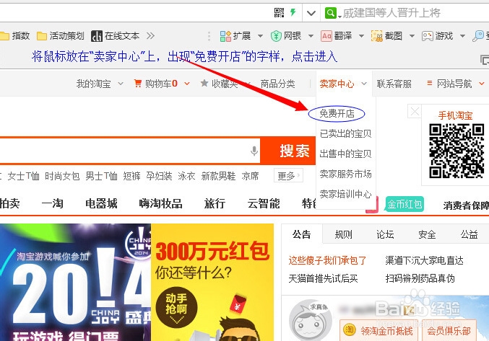
Task: Click the 领淘金币抵钱 button
Action: click(x=379, y=330)
